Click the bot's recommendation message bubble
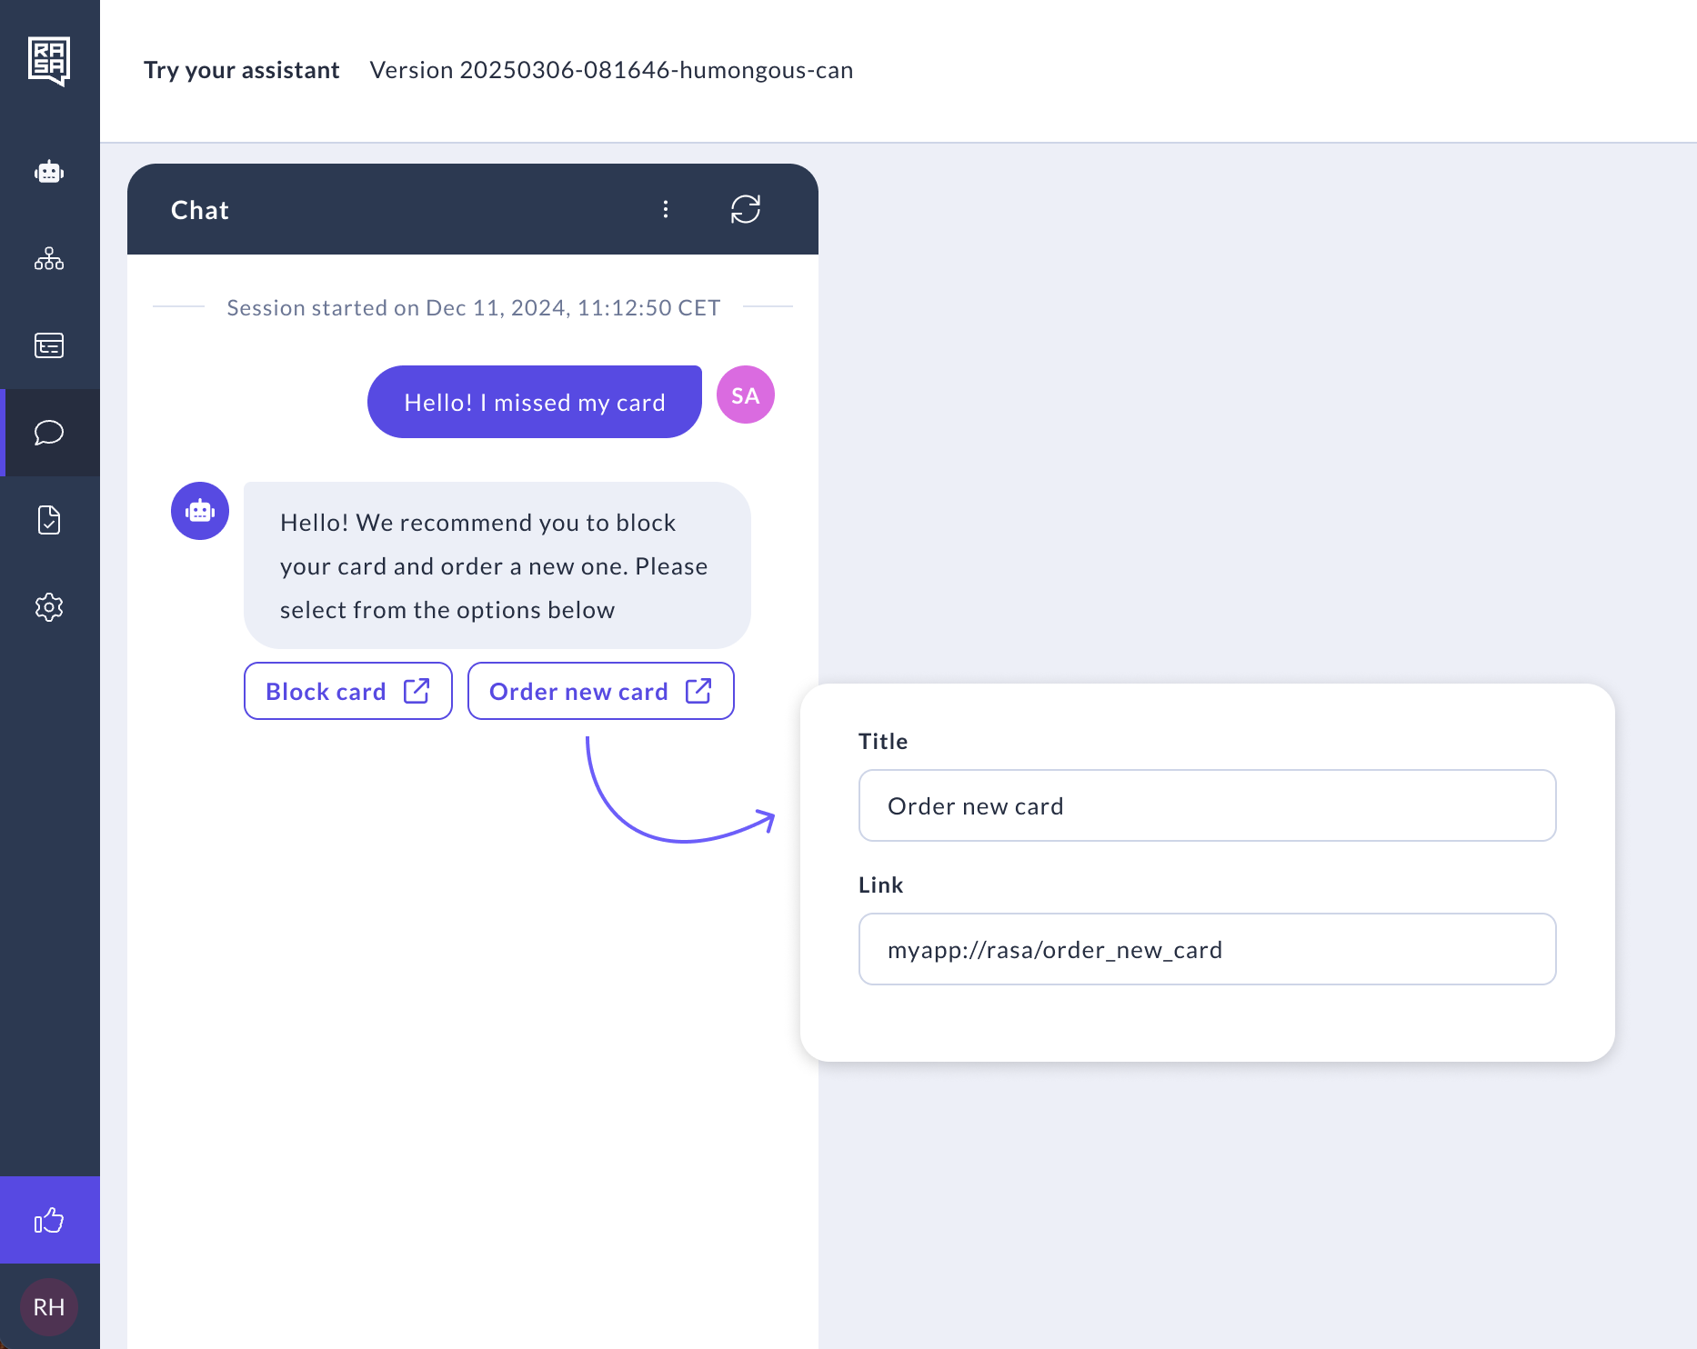 (x=497, y=565)
